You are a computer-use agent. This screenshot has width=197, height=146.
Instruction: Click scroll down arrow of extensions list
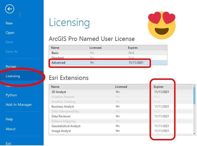(194, 134)
